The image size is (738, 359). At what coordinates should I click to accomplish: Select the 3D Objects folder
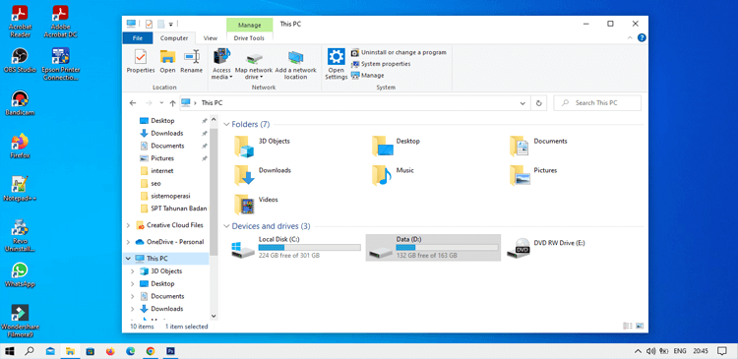[263, 146]
